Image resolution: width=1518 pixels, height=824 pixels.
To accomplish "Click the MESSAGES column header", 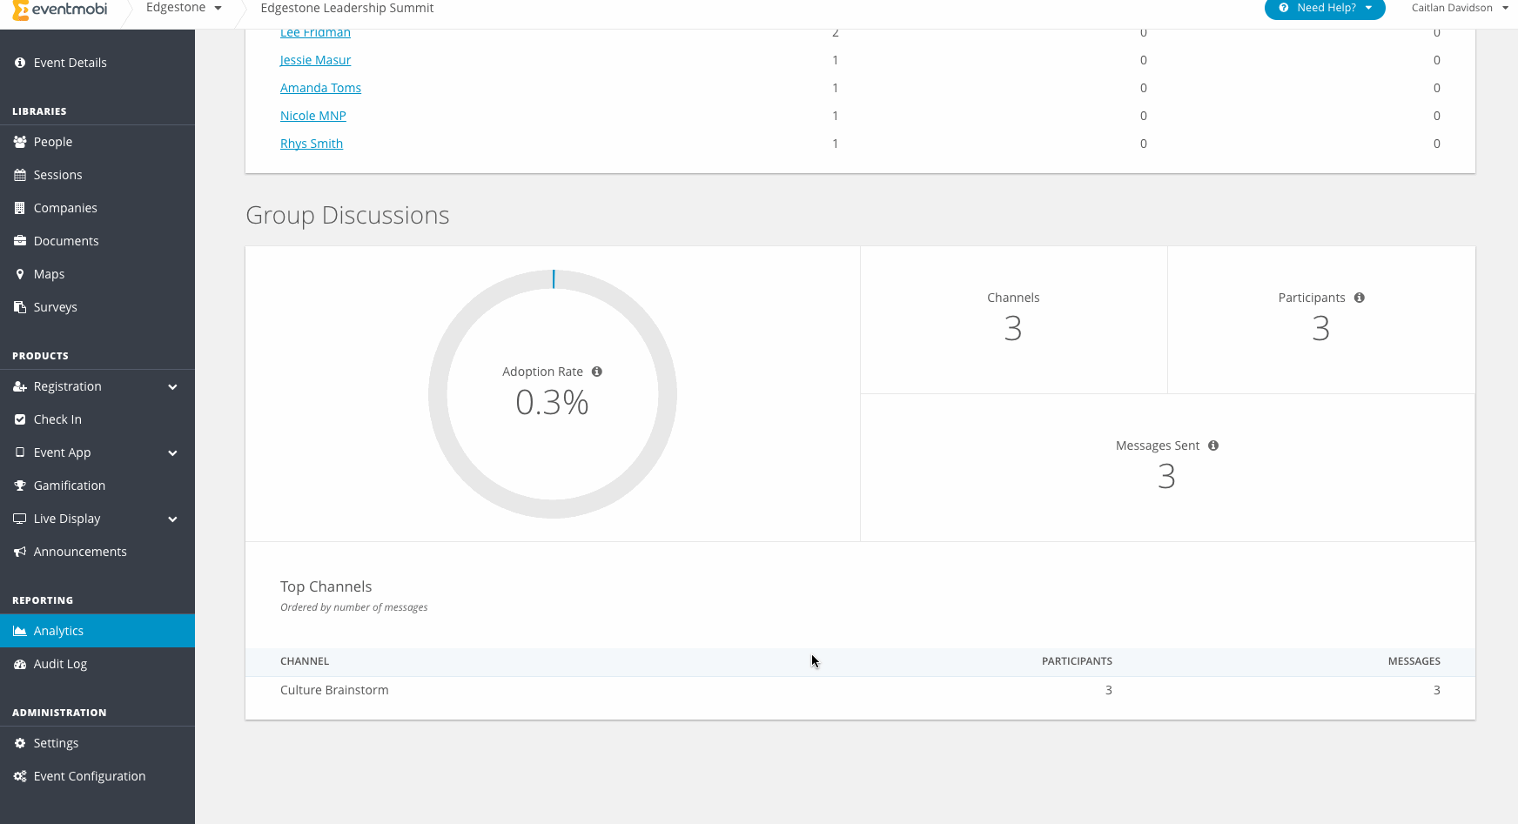I will coord(1414,661).
